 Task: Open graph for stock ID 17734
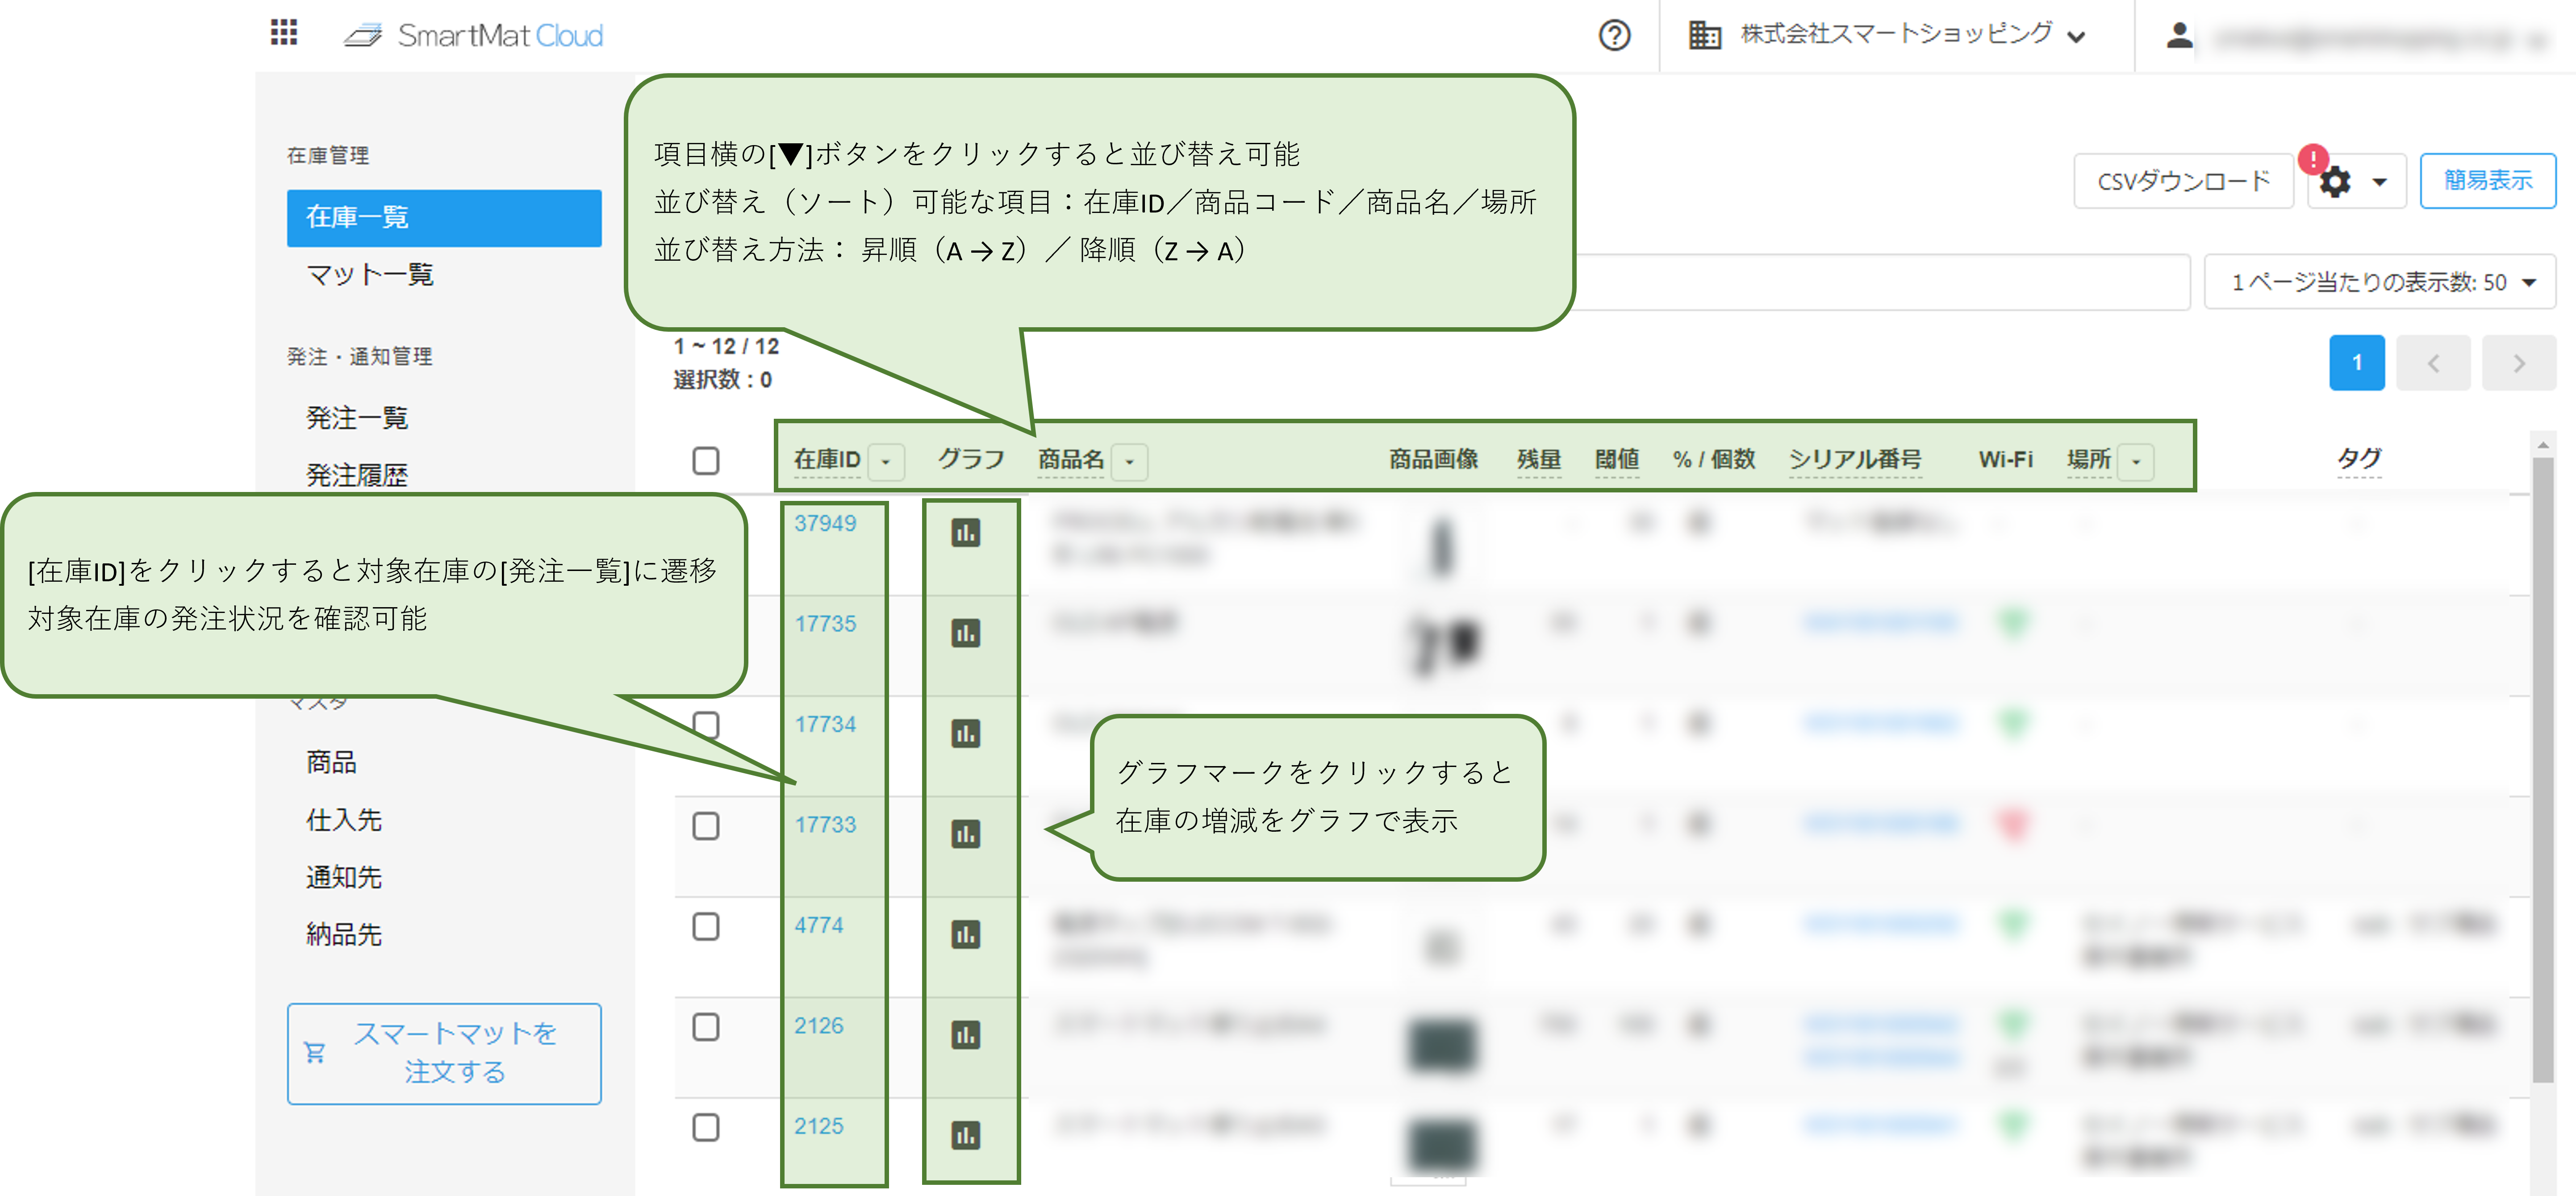point(965,733)
